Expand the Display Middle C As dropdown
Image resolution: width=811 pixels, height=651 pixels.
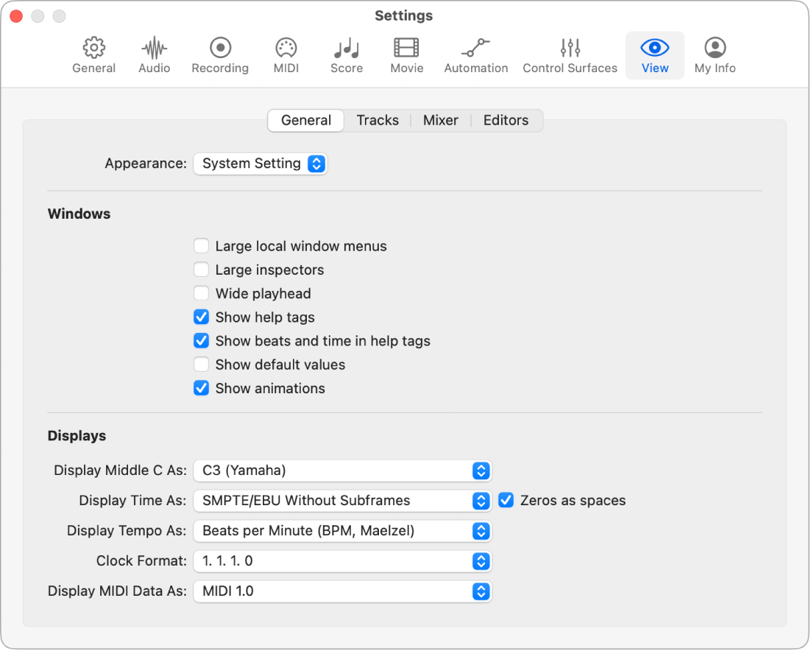click(341, 471)
